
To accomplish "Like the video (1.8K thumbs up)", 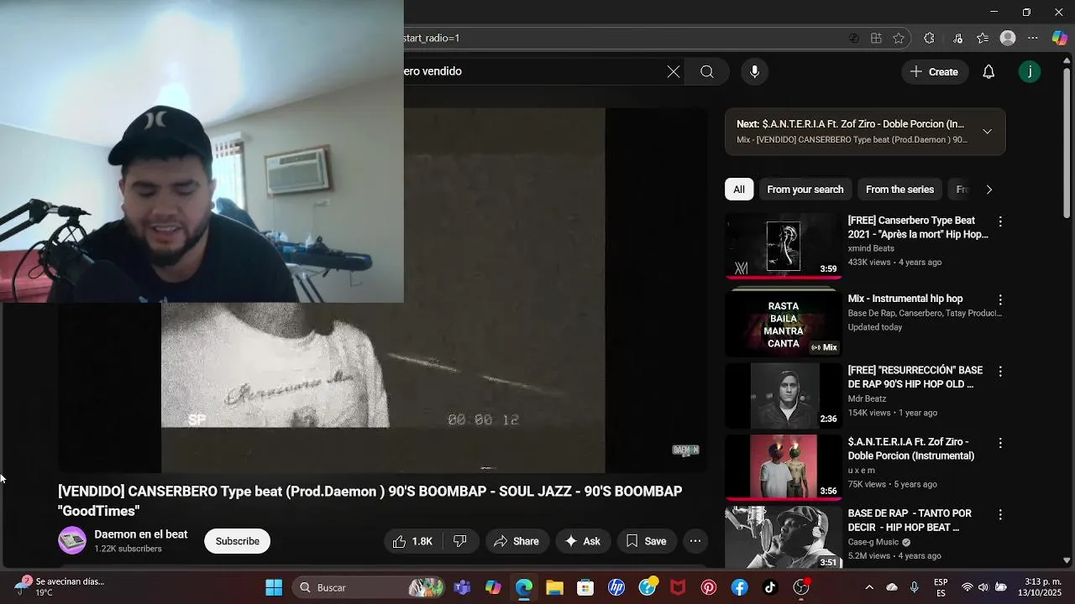I will pyautogui.click(x=412, y=541).
